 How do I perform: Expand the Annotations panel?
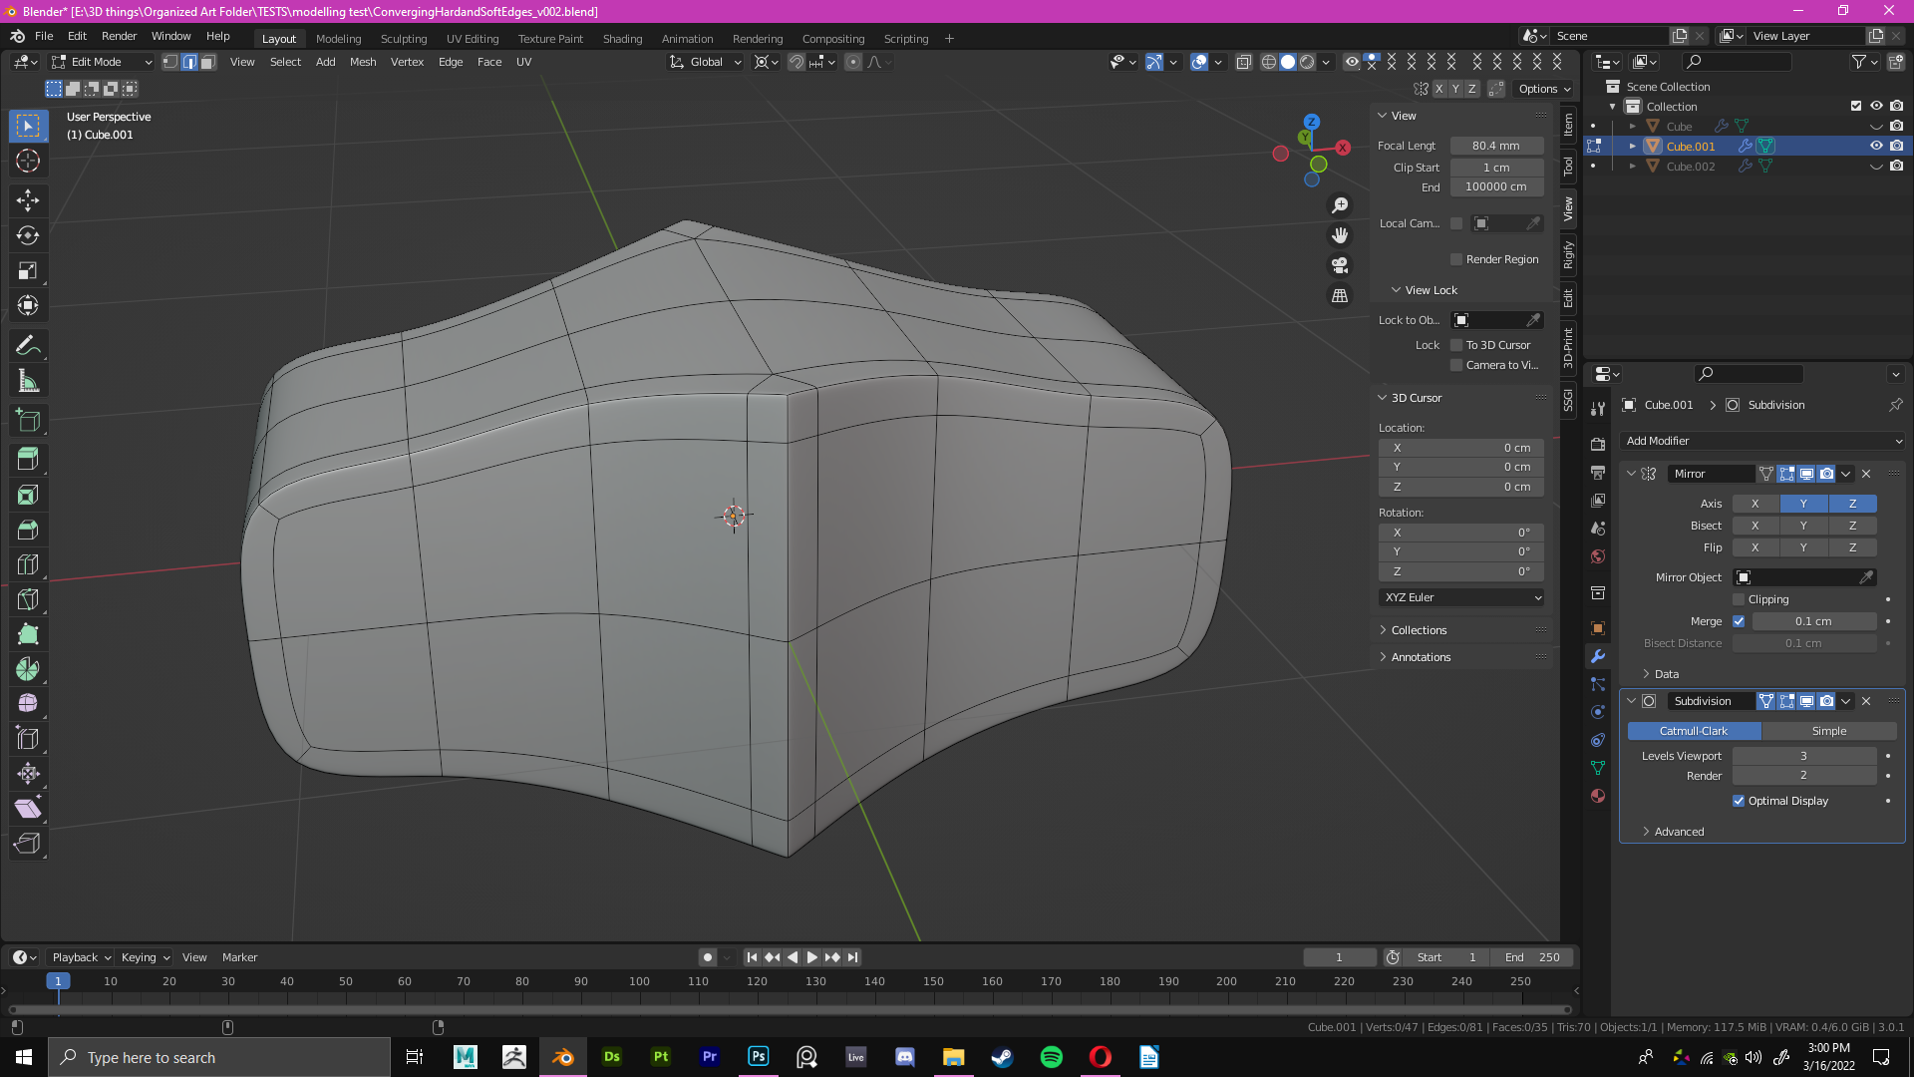[x=1421, y=657]
